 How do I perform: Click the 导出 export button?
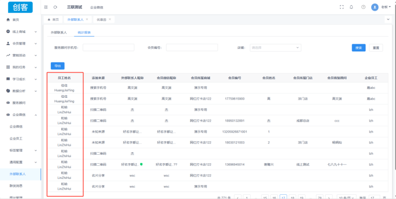pyautogui.click(x=57, y=66)
